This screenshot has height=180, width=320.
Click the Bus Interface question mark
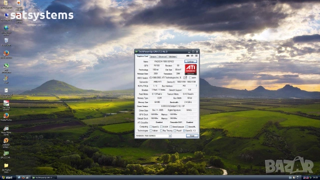tap(196, 86)
